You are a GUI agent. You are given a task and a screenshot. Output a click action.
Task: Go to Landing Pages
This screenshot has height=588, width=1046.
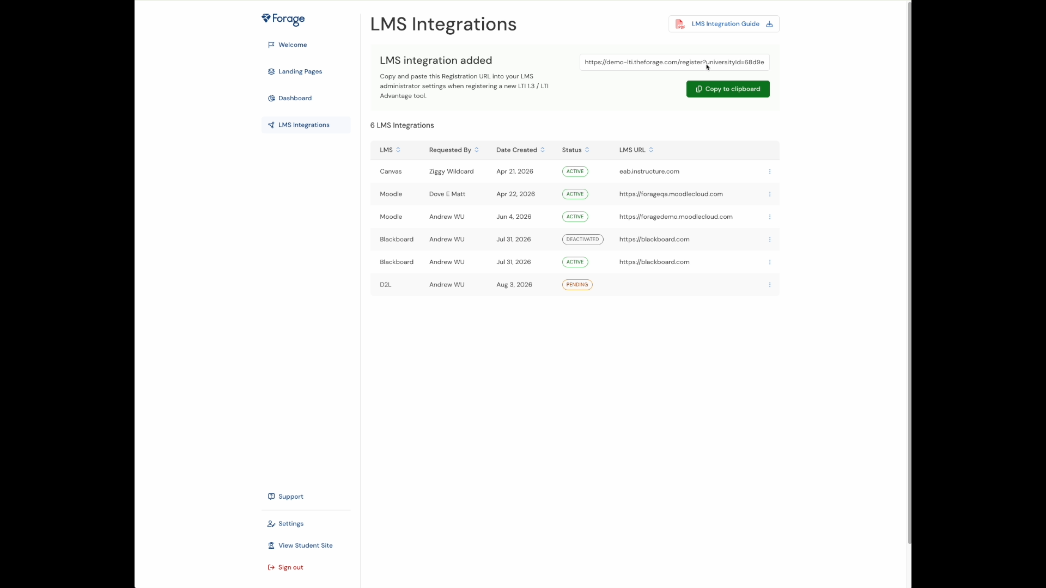coord(306,71)
